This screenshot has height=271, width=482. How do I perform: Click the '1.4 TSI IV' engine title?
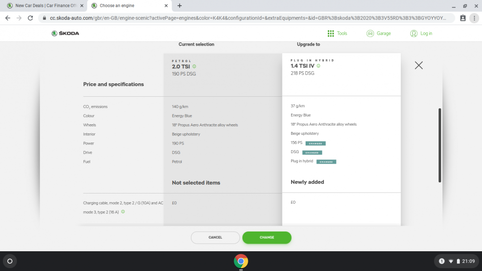303,66
